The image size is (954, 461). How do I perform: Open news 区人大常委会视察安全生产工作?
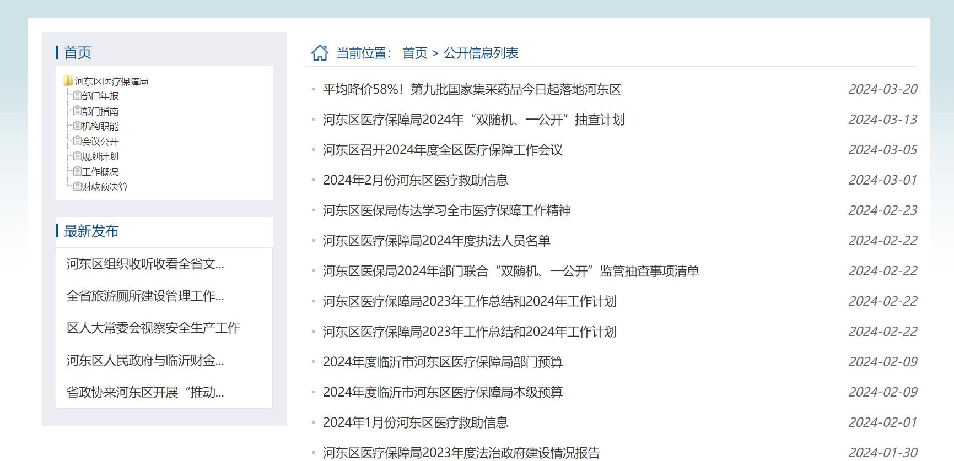coord(153,328)
